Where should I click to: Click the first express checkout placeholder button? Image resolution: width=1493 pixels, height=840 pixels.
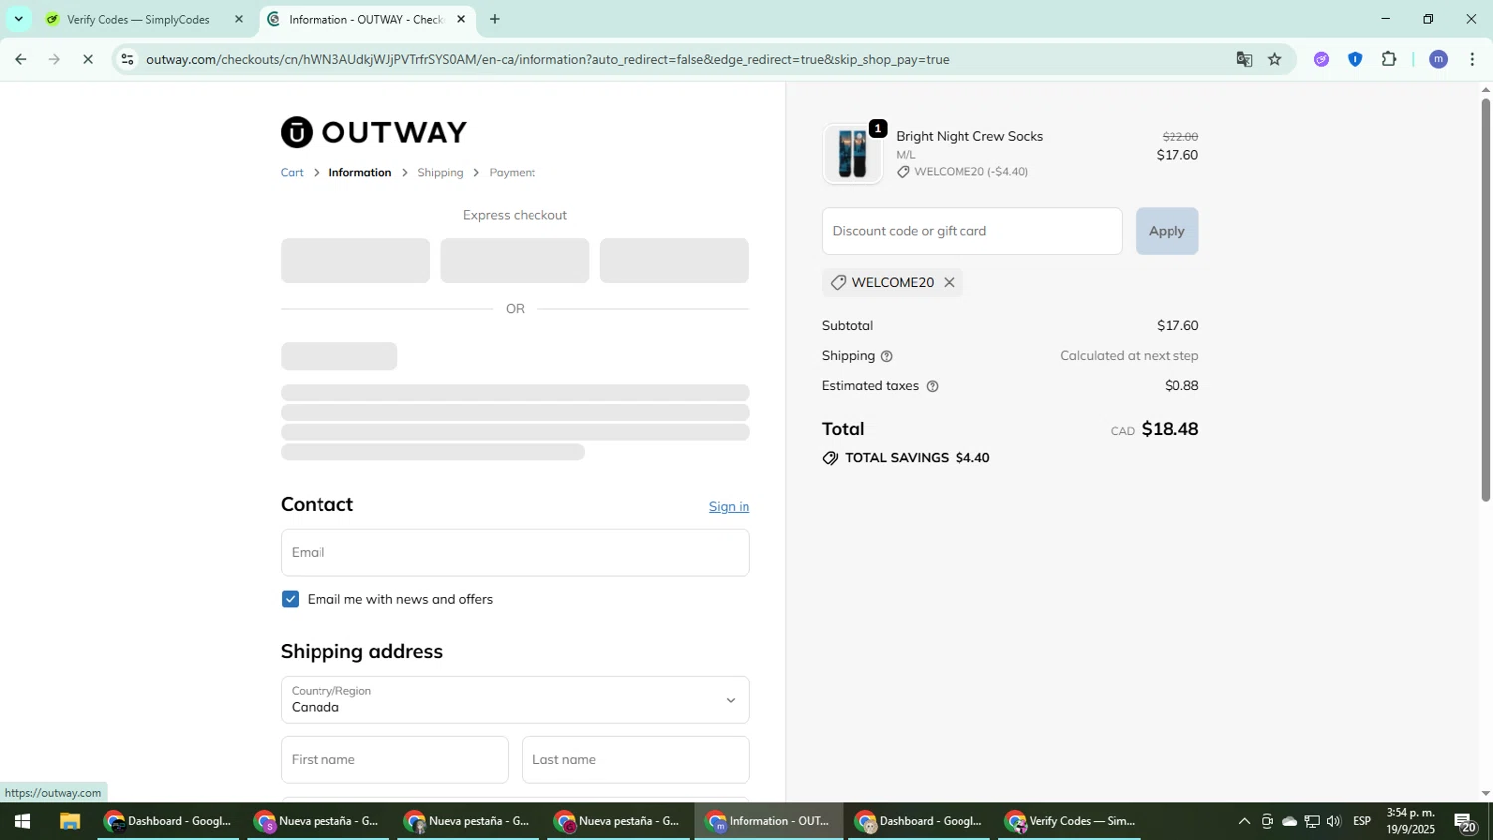pyautogui.click(x=355, y=260)
